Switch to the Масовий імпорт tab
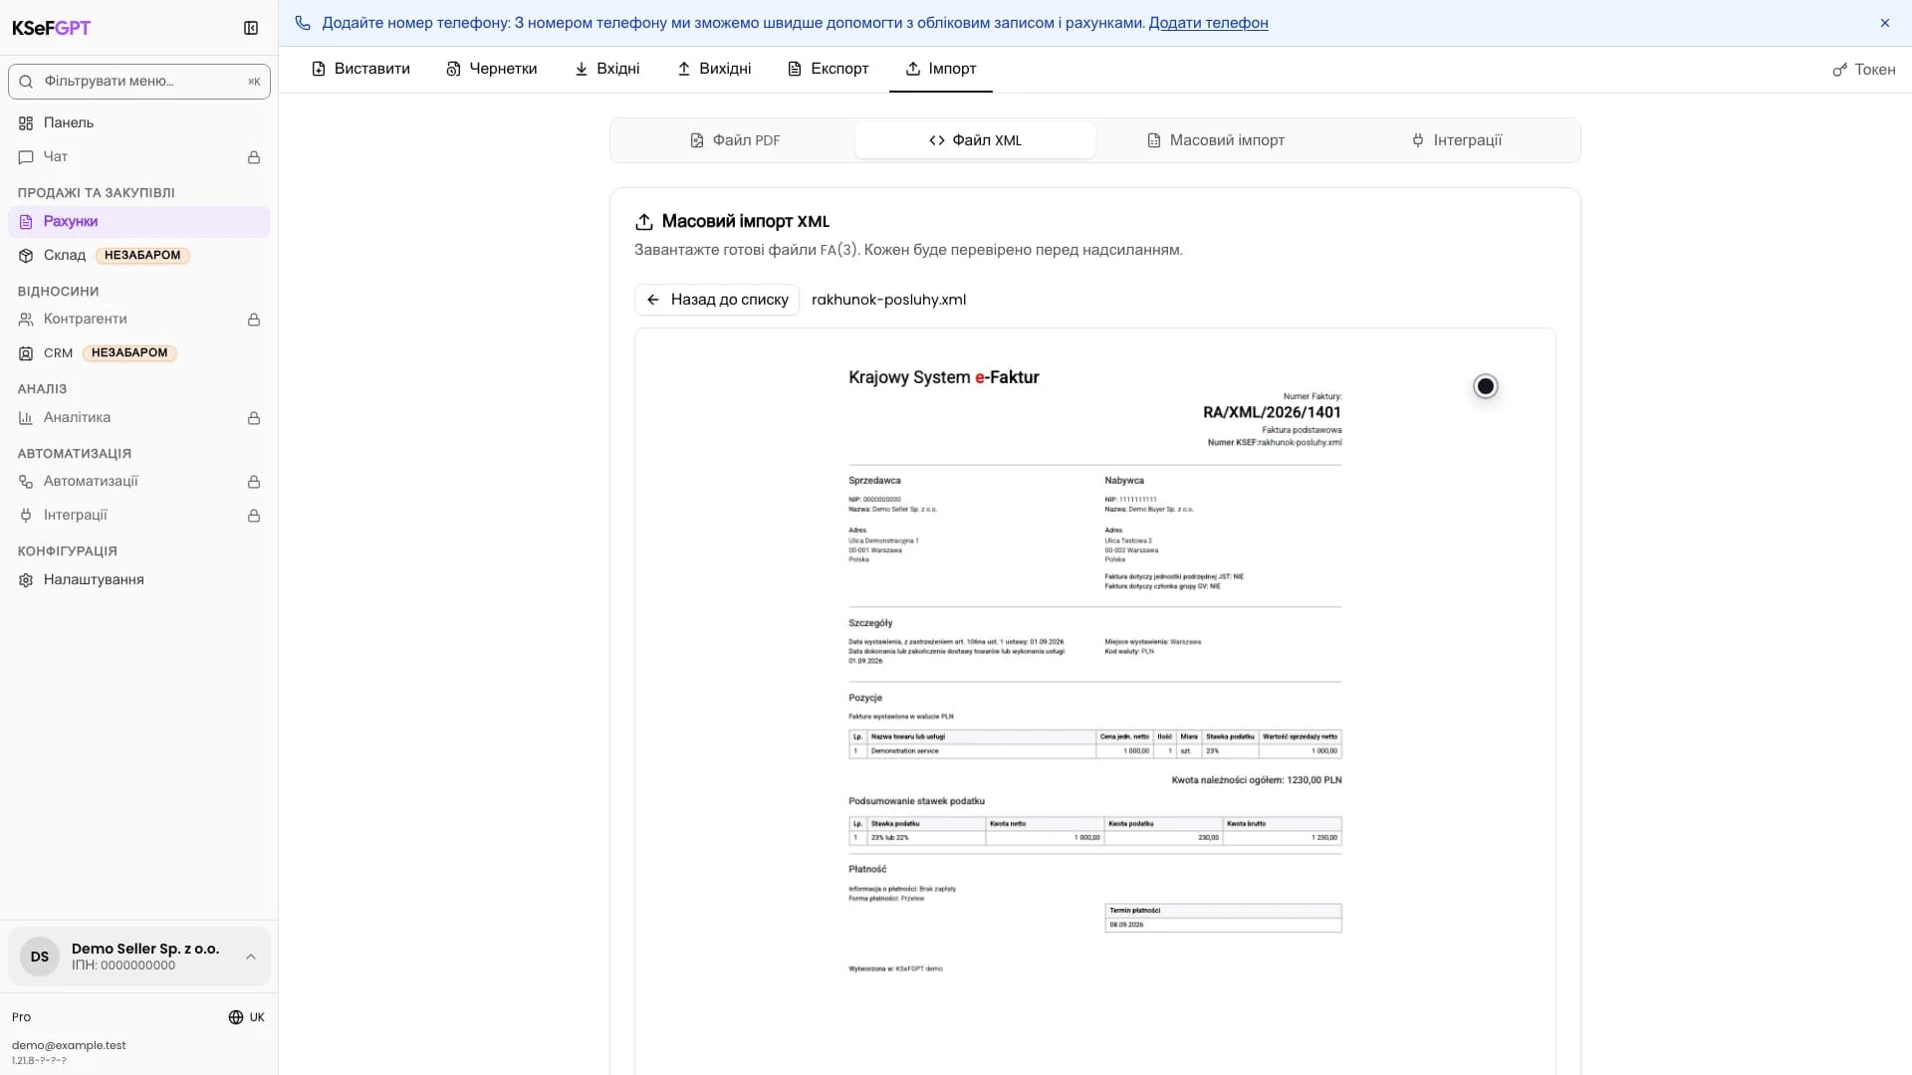Image resolution: width=1912 pixels, height=1075 pixels. [1216, 140]
